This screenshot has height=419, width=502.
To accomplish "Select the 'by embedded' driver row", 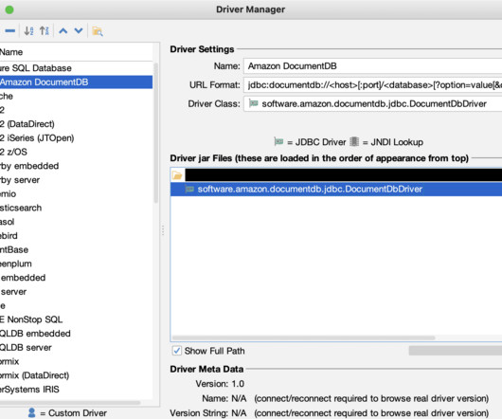I will 76,166.
